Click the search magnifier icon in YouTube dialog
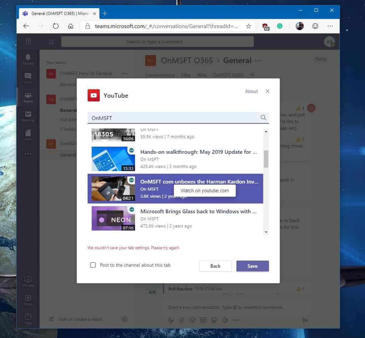Image resolution: width=365 pixels, height=338 pixels. tap(263, 118)
